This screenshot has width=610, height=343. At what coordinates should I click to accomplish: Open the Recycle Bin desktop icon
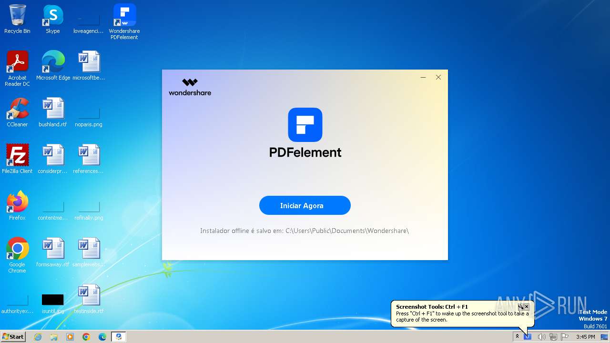pyautogui.click(x=17, y=20)
